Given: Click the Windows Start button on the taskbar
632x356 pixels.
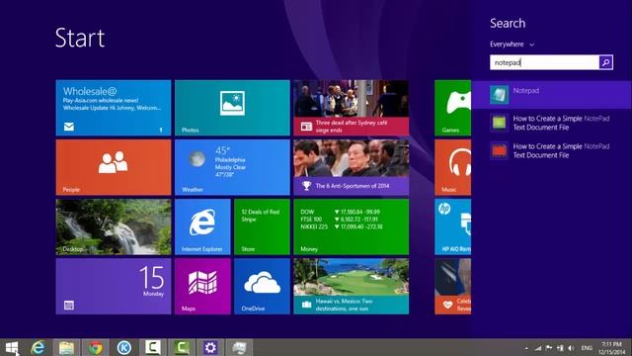Looking at the screenshot, I should (12, 347).
